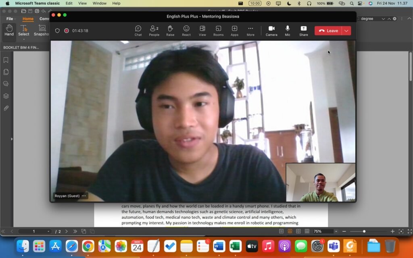Open breakout Rooms in Teams
Viewport: 413px width, 258px height.
(218, 31)
